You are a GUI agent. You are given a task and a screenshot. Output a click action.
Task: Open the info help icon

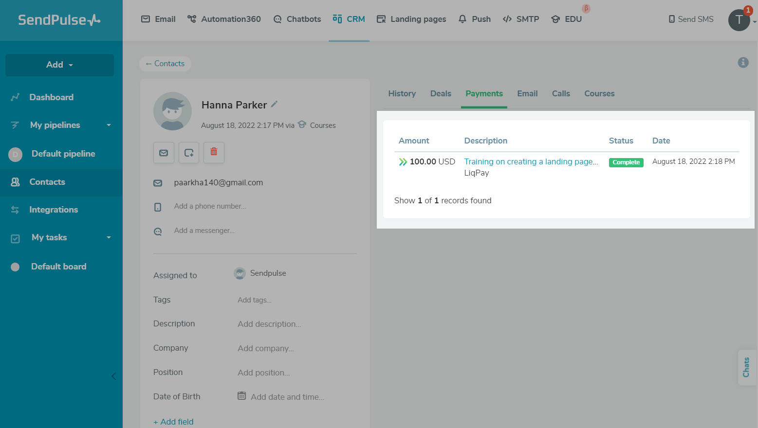[x=743, y=62]
